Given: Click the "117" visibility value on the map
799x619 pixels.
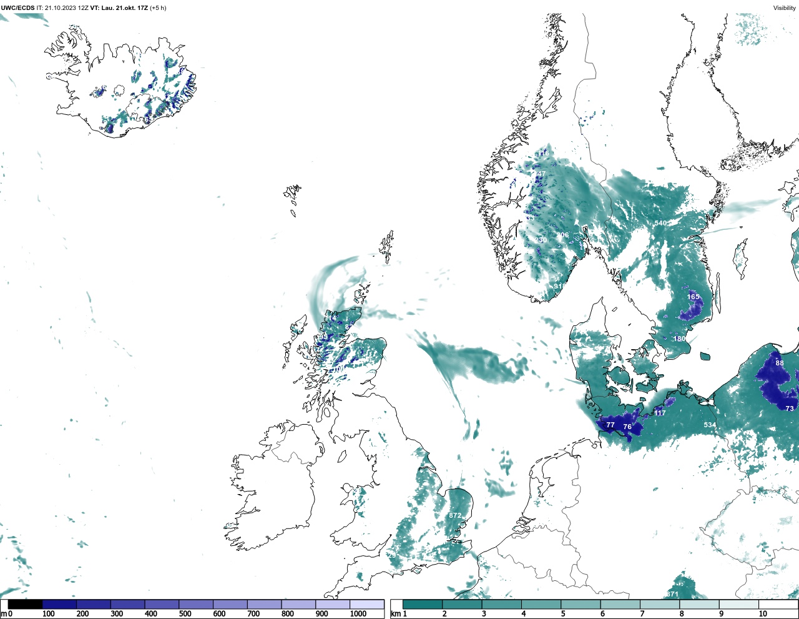Looking at the screenshot, I should tap(660, 413).
